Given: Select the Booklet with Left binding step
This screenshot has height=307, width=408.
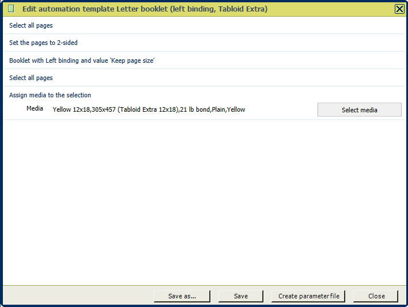Looking at the screenshot, I should [x=204, y=60].
